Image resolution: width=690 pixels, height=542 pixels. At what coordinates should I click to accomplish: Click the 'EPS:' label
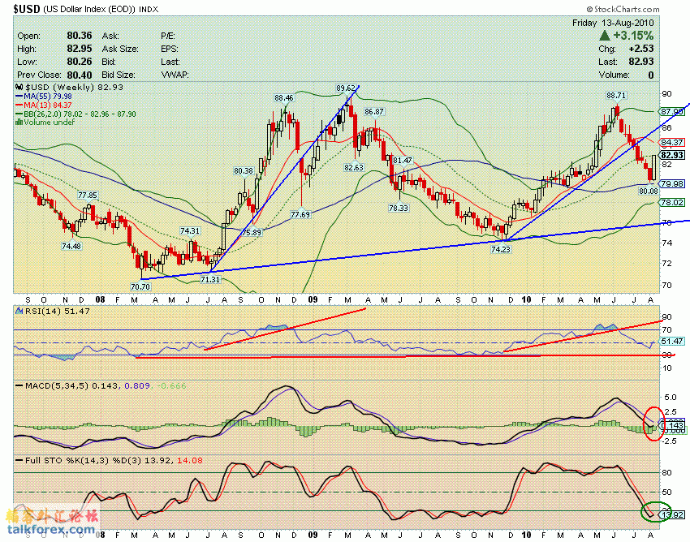[170, 49]
